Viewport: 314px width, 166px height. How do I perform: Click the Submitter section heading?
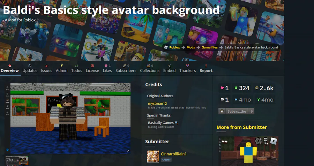tap(157, 142)
